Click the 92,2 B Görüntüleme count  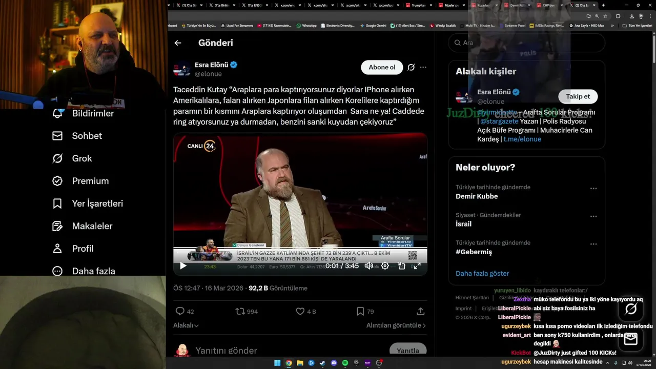278,288
